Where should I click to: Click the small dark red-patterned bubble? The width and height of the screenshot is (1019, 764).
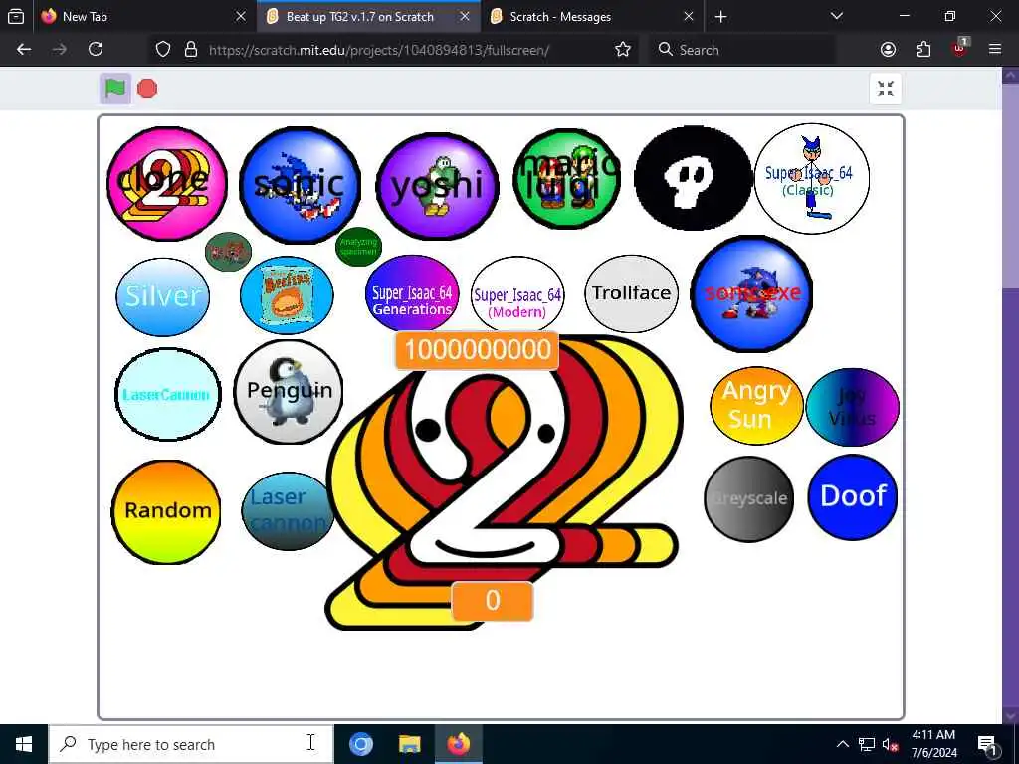(228, 252)
